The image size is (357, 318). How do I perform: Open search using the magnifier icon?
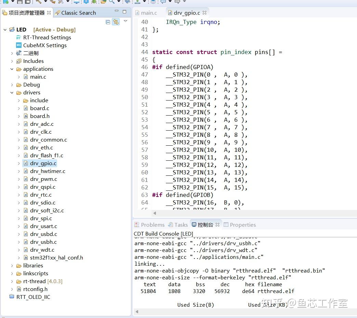tap(112, 2)
